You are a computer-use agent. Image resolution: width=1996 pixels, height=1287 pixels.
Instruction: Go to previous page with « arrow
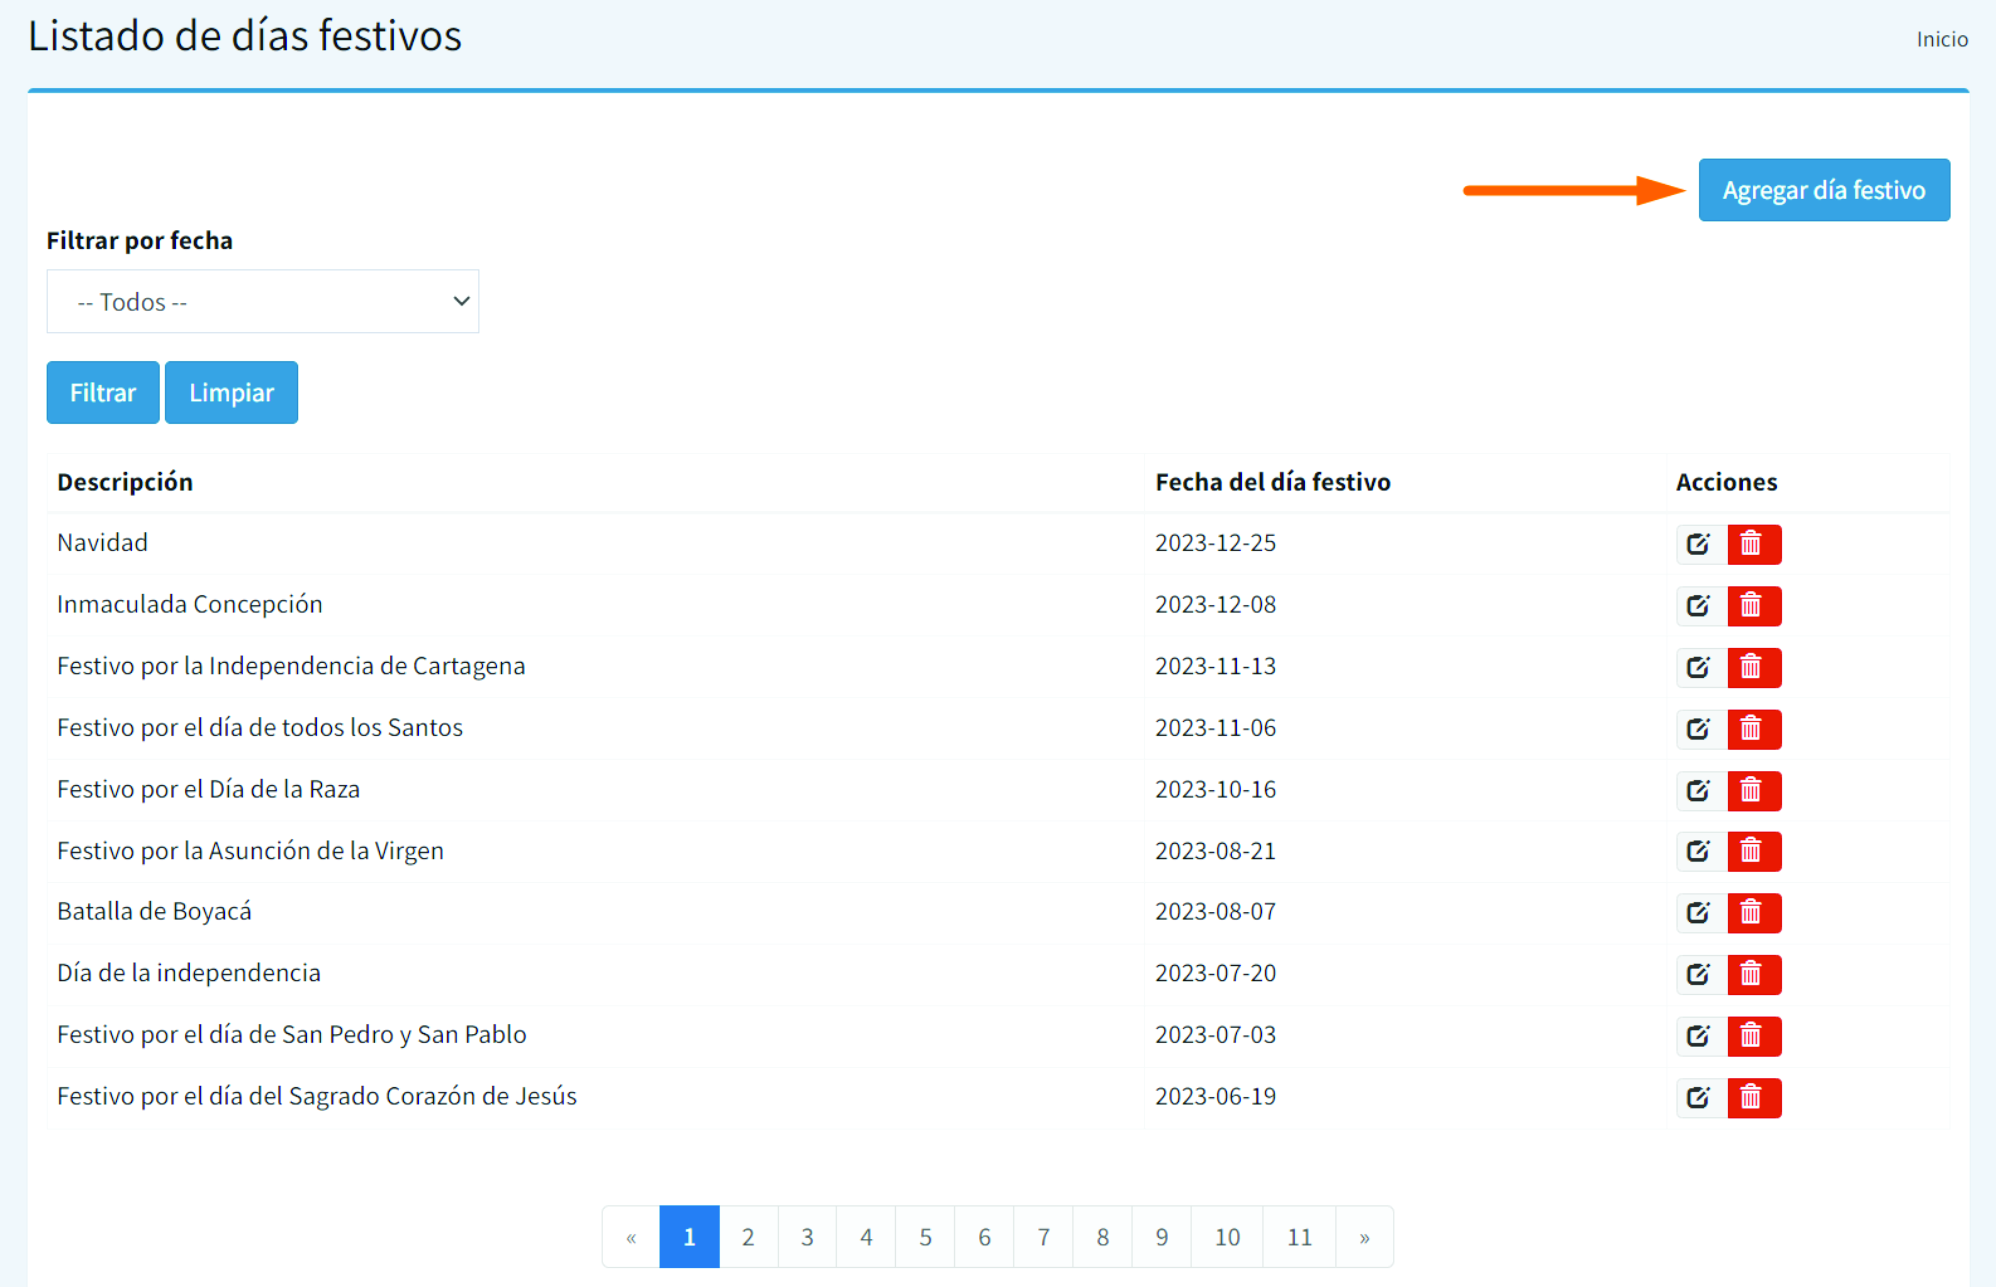pyautogui.click(x=631, y=1237)
